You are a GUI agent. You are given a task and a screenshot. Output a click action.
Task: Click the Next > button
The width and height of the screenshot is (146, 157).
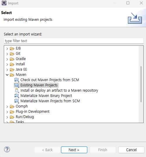(x=74, y=150)
